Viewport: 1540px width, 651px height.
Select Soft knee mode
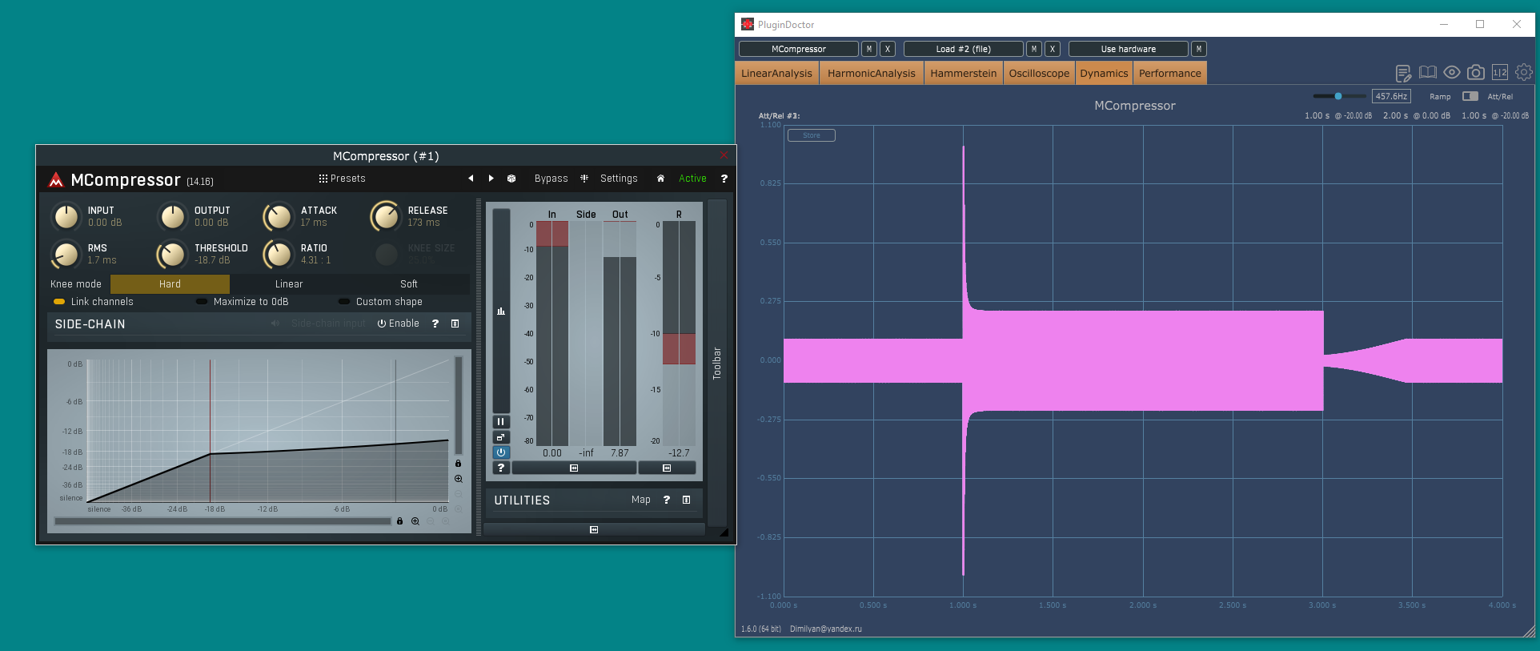(409, 284)
